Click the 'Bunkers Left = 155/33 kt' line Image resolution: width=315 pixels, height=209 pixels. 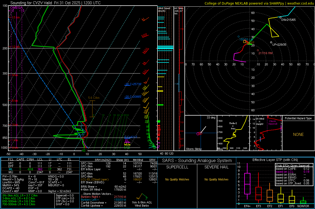point(104,200)
